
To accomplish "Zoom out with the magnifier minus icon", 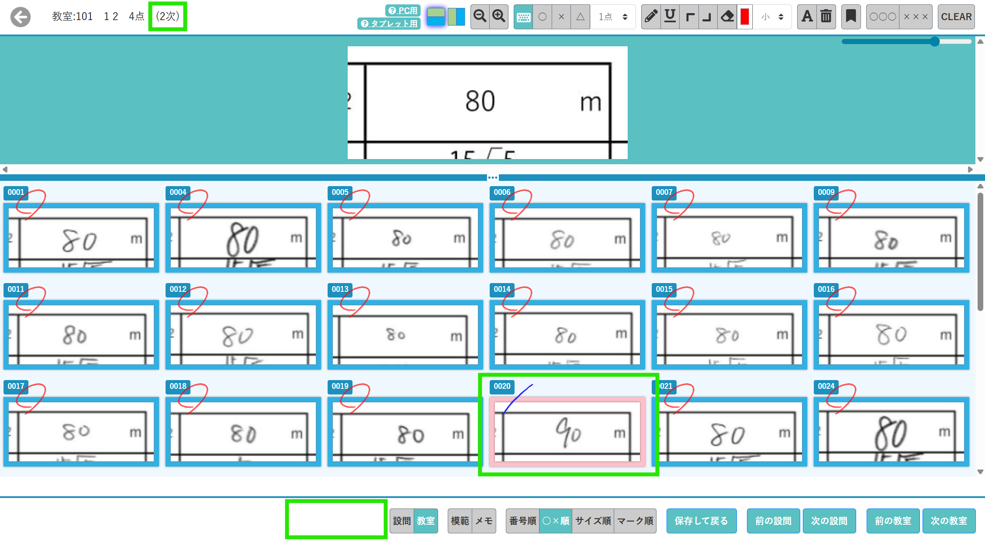I will (480, 17).
